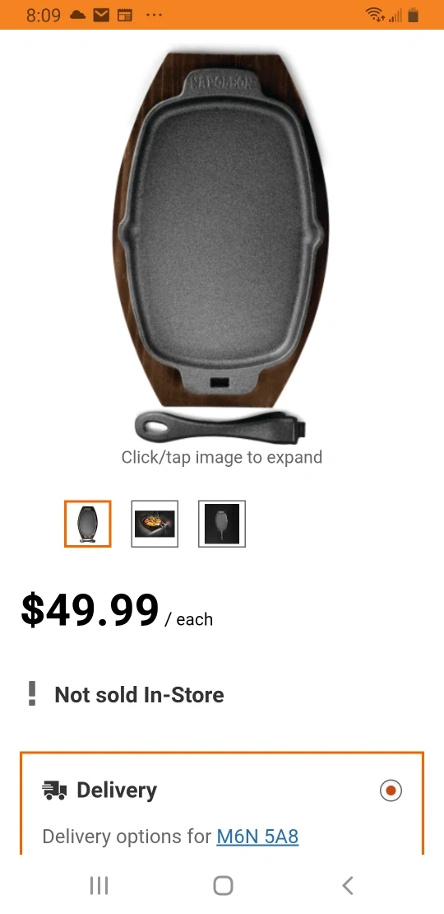Tap the calendar notification icon
The image size is (444, 914).
point(124,15)
